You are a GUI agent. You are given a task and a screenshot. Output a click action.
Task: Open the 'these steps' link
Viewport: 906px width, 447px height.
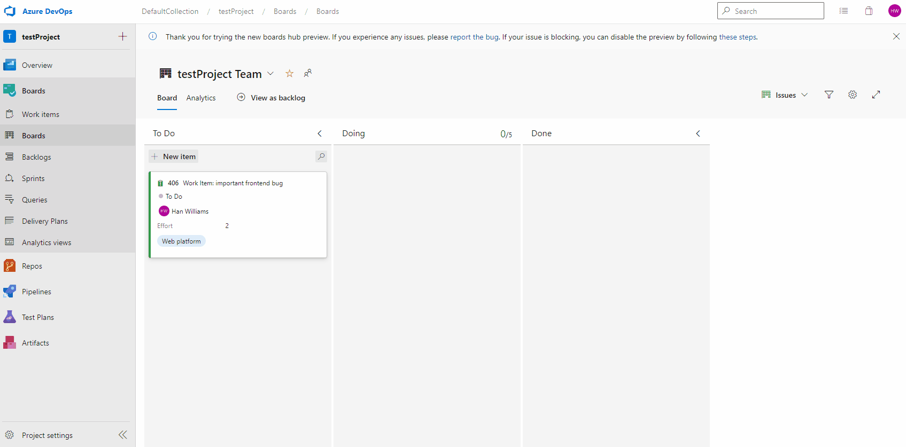738,37
